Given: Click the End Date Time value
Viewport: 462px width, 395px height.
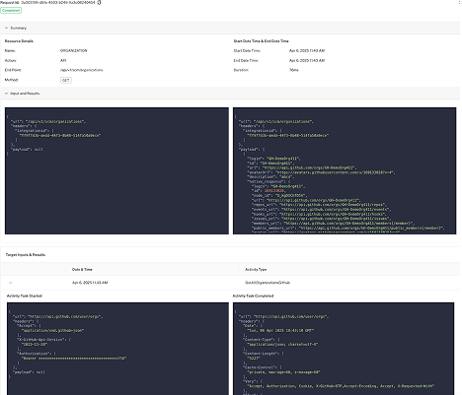Looking at the screenshot, I should (307, 60).
